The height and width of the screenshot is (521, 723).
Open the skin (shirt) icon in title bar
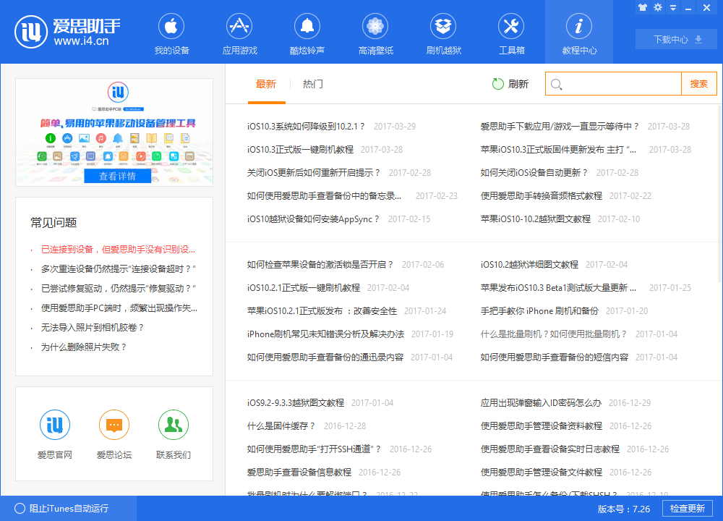pyautogui.click(x=642, y=7)
